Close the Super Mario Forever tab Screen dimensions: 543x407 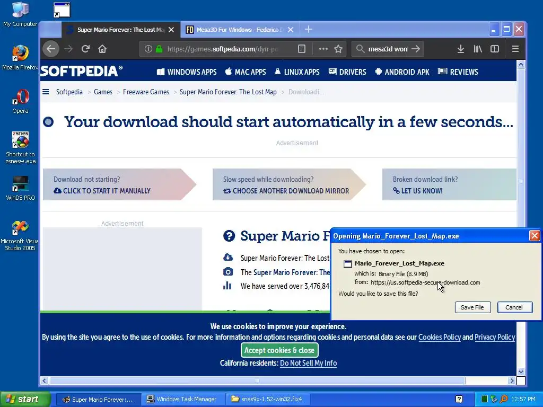171,30
